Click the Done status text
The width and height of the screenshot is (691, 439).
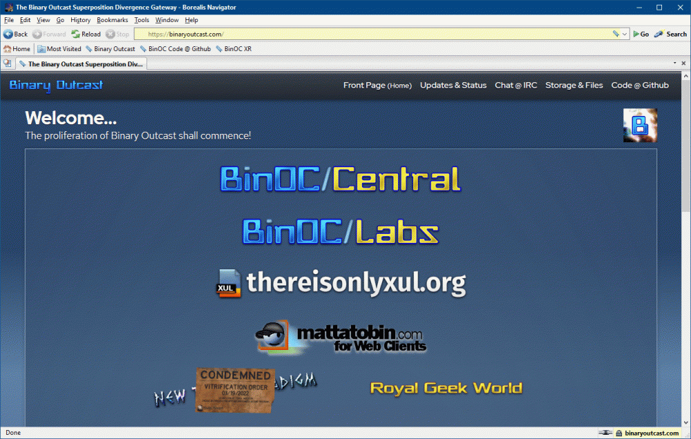click(13, 433)
